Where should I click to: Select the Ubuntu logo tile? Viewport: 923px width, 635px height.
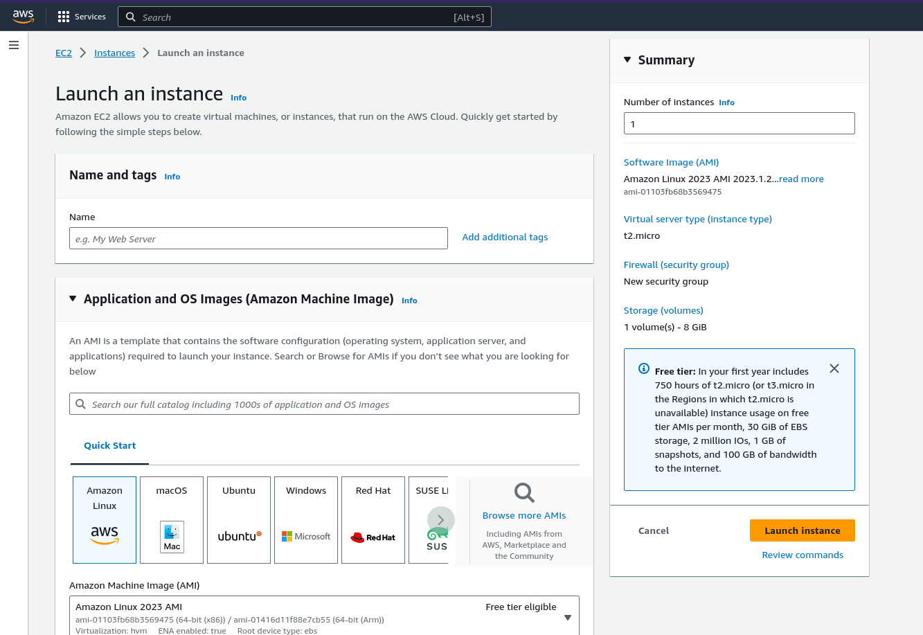click(238, 537)
